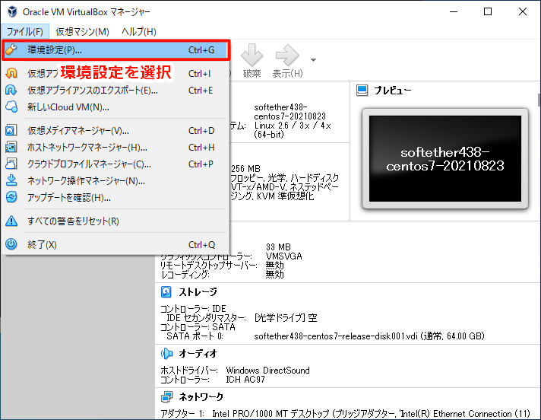541x420 pixels.
Task: Click the warning triangle reset-warnings icon
Action: (x=11, y=221)
